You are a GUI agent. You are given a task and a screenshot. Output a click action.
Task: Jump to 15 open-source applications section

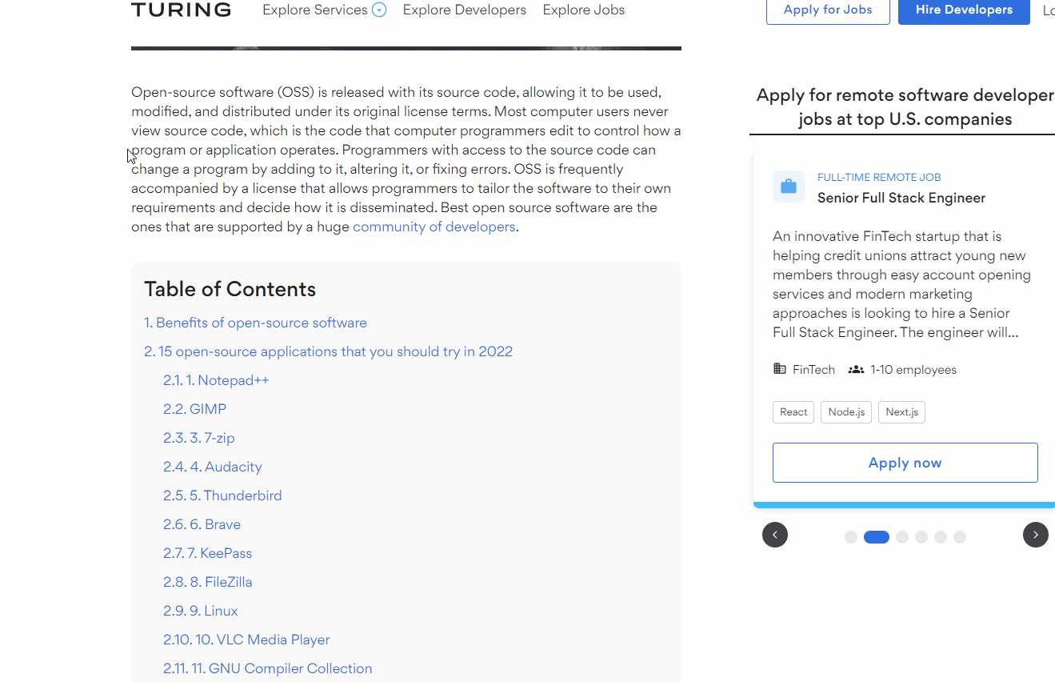pyautogui.click(x=328, y=351)
